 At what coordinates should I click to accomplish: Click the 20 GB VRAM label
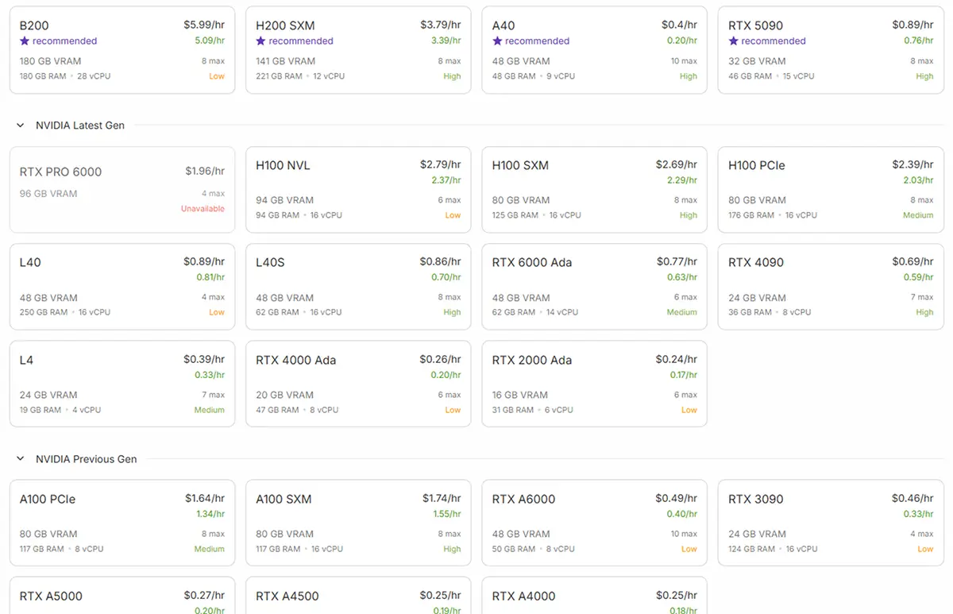[x=285, y=395]
